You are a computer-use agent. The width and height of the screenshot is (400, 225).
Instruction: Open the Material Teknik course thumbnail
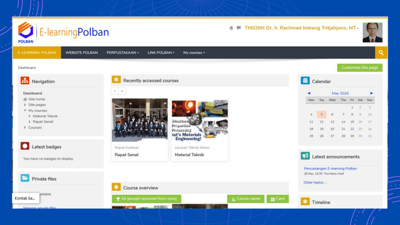(x=200, y=120)
